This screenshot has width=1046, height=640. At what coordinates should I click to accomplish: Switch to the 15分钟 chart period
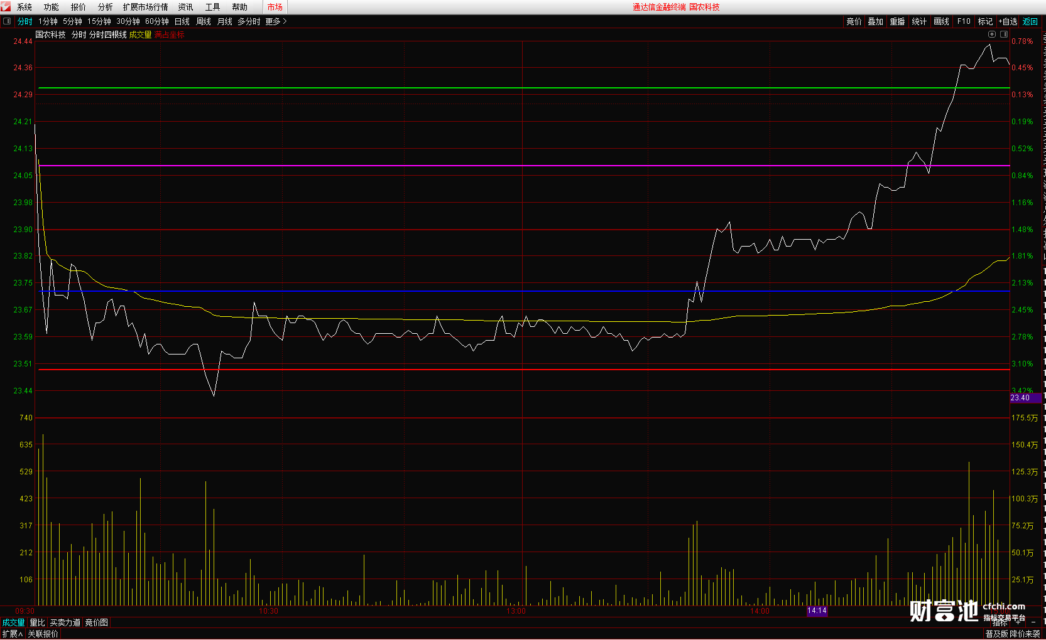pos(99,21)
